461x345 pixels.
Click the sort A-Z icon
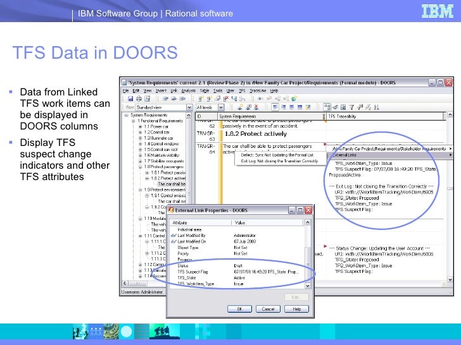[x=376, y=107]
